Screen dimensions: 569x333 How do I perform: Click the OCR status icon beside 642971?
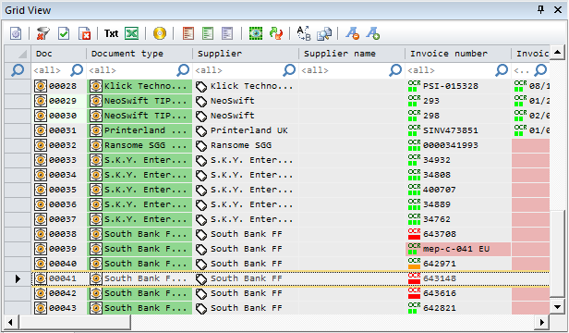point(414,264)
